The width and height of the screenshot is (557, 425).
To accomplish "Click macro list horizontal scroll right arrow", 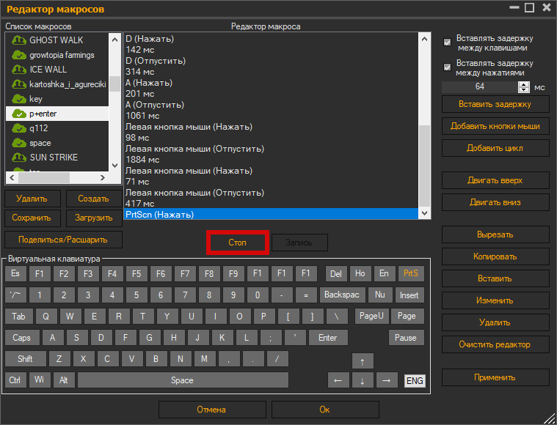I will coord(103,178).
